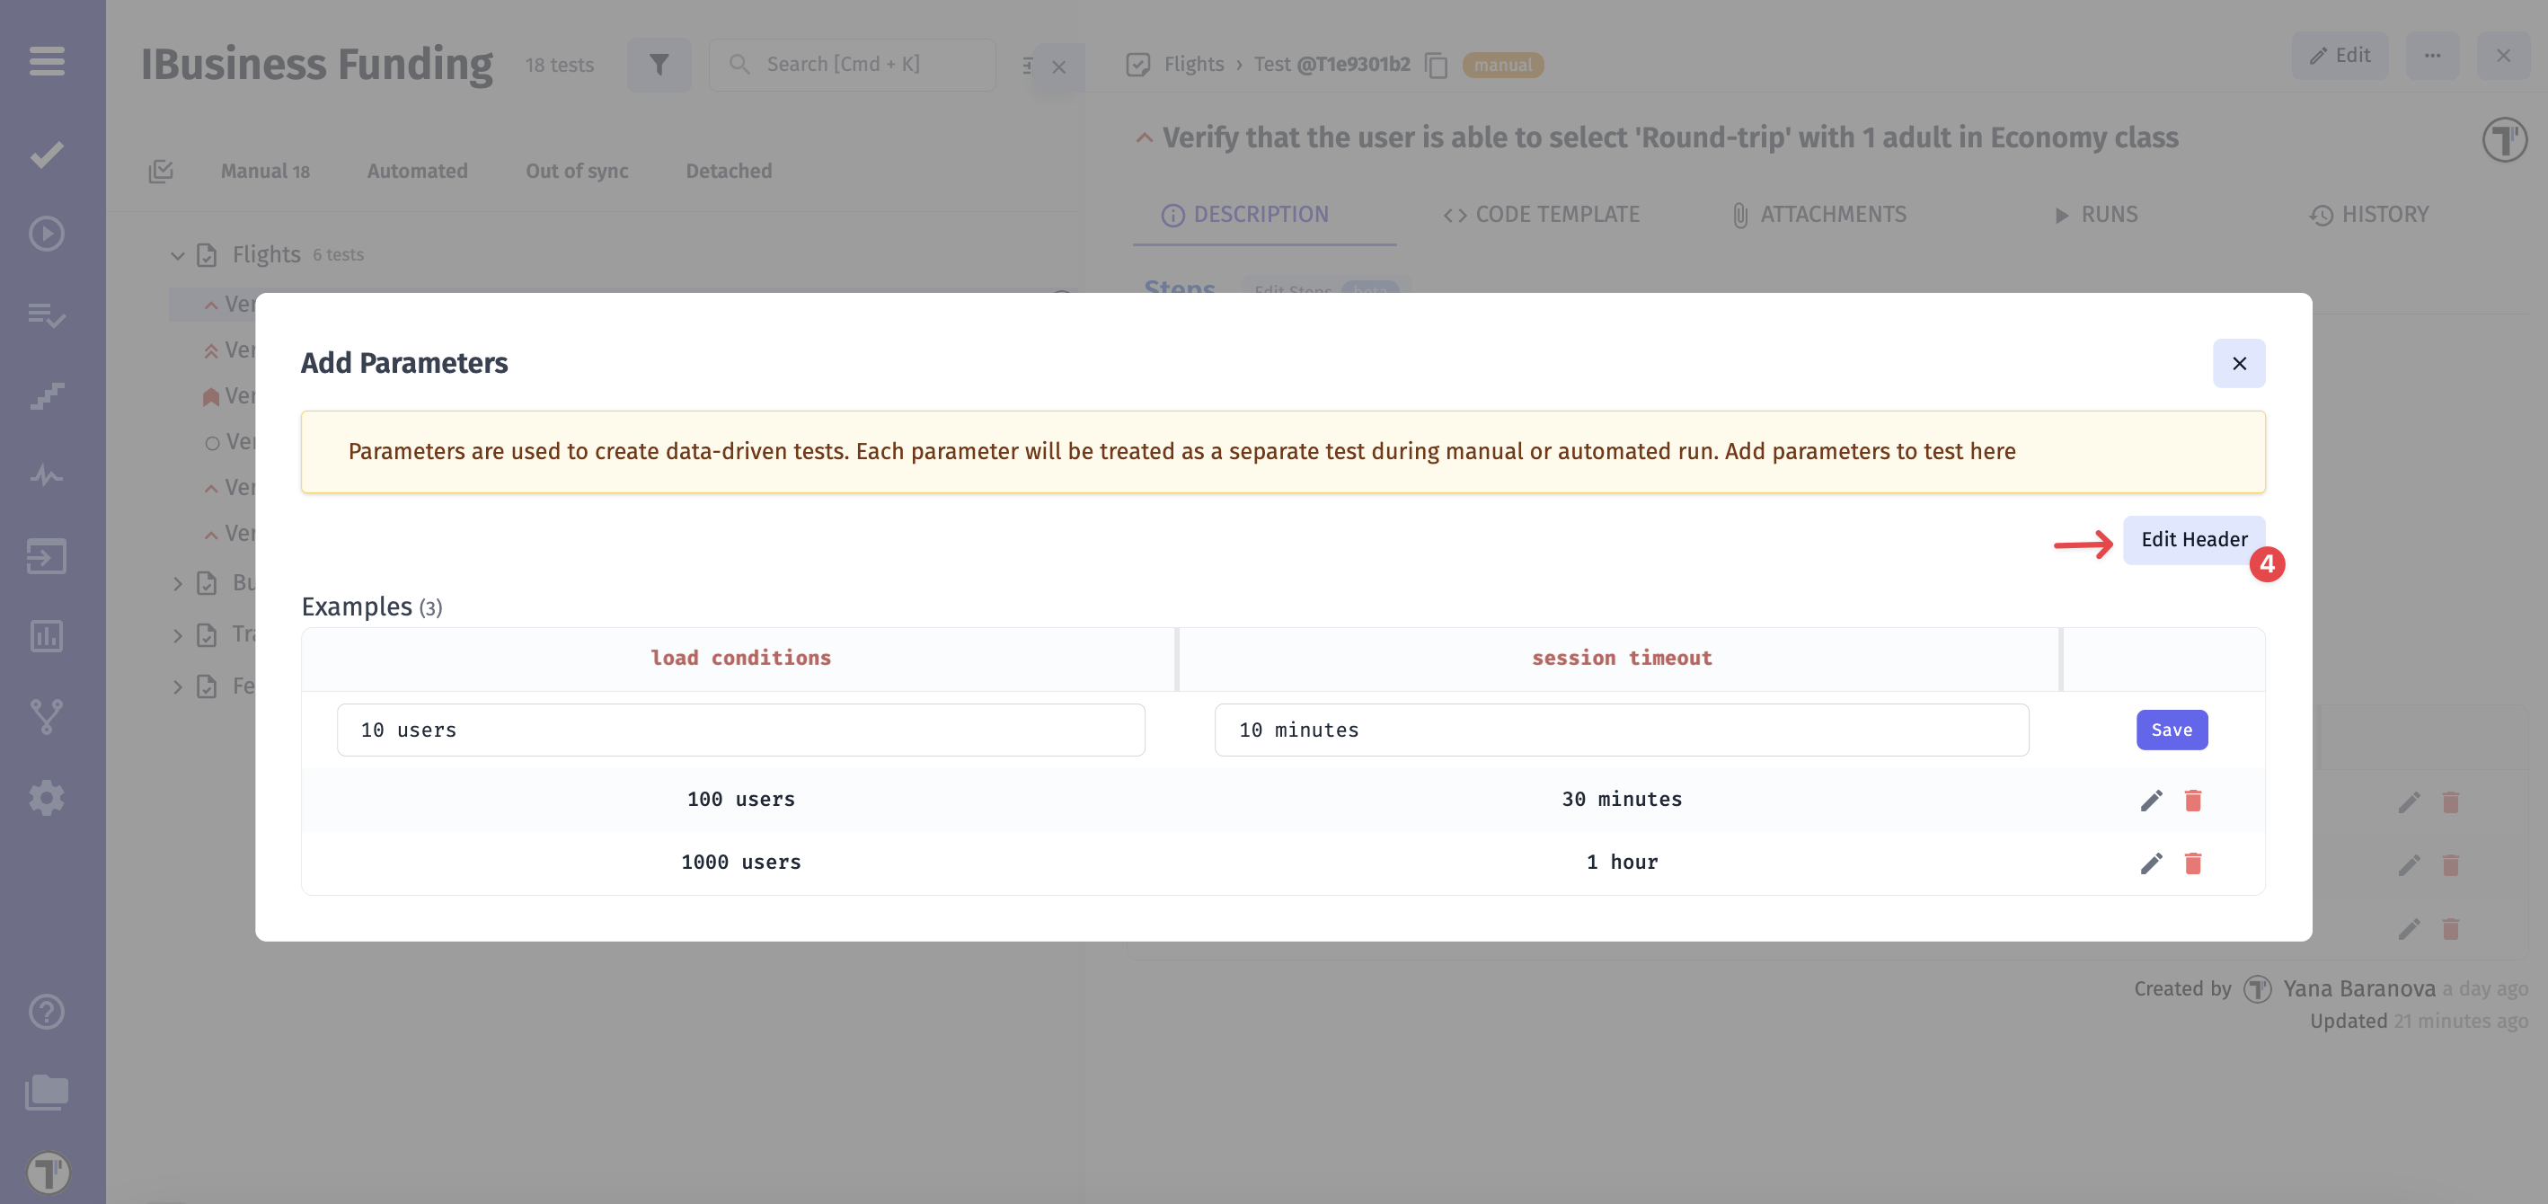
Task: Save the edited parameter row
Action: (2172, 730)
